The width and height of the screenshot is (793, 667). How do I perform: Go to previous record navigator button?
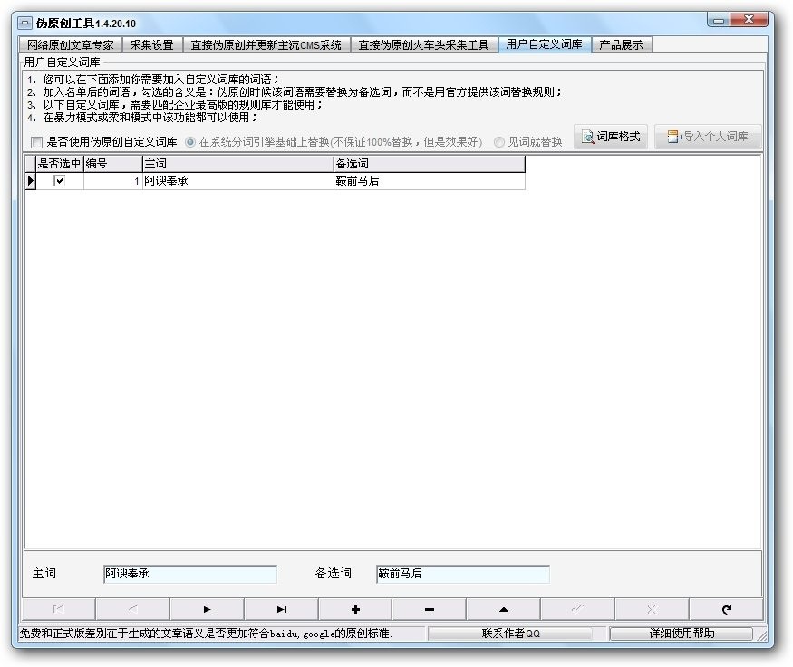pos(132,609)
